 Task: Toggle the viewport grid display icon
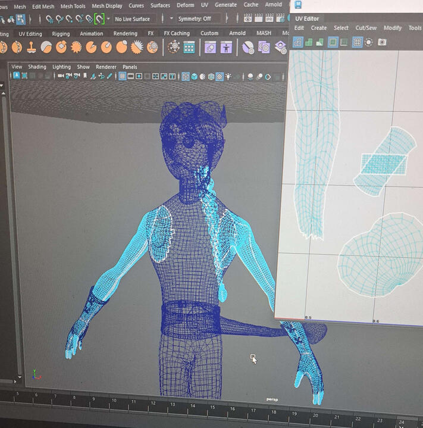(x=123, y=76)
